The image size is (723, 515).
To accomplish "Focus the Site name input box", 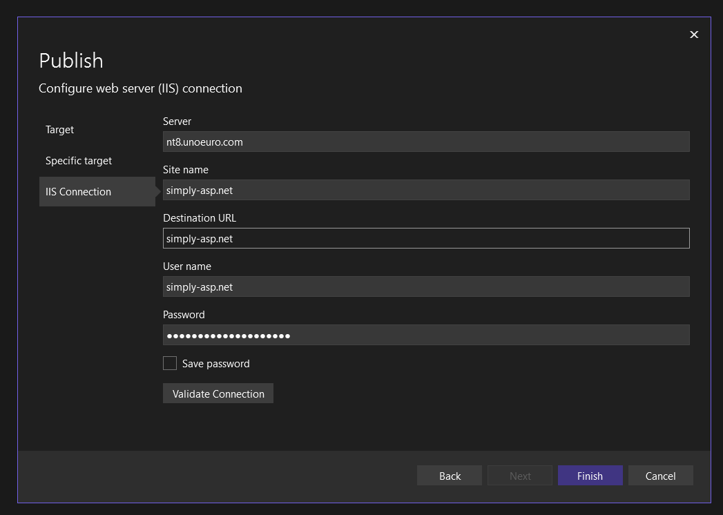I will click(425, 190).
